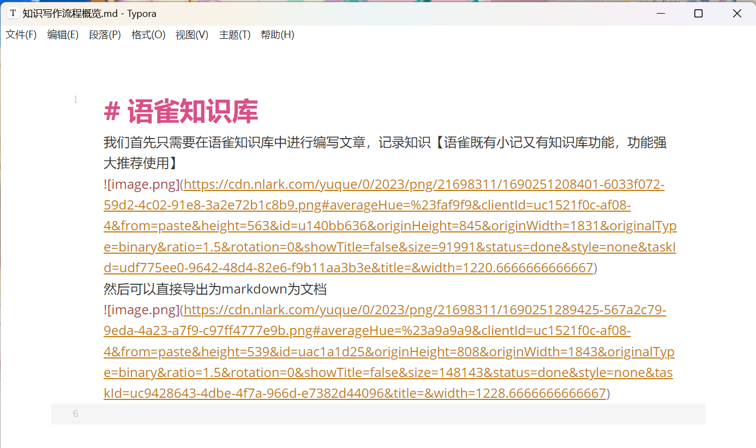Click the title bar text 知识写作流程概览.md - Typora
The height and width of the screenshot is (448, 756).
[89, 14]
